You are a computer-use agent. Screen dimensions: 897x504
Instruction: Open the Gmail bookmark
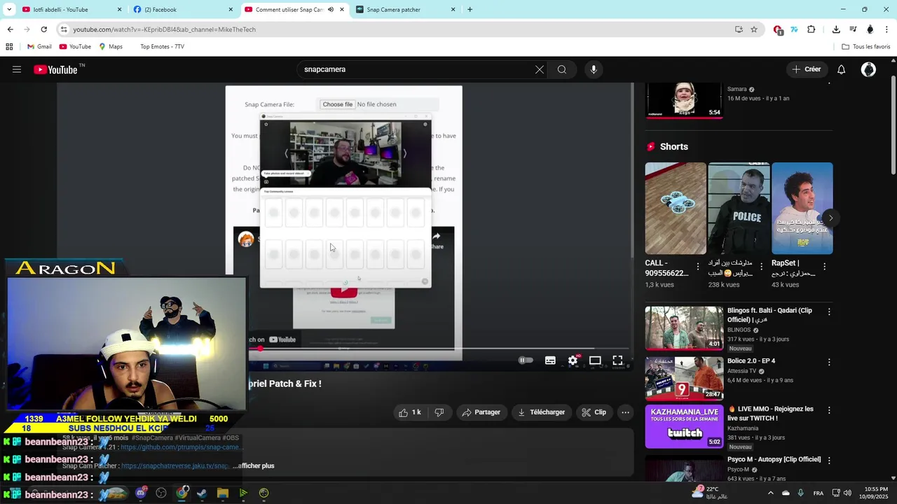(39, 47)
